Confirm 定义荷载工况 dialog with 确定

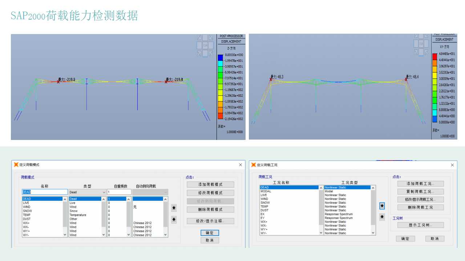[x=405, y=239]
